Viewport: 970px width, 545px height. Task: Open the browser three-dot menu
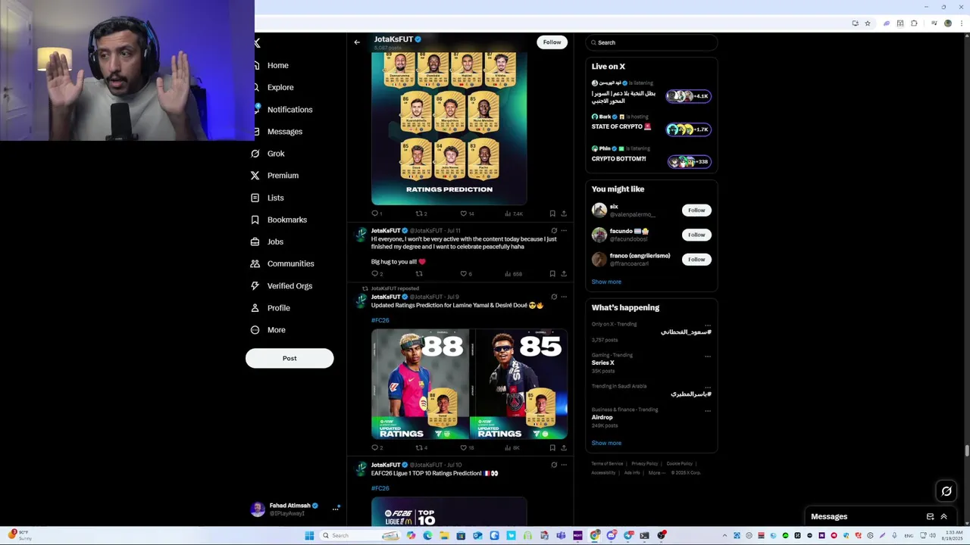pos(961,23)
